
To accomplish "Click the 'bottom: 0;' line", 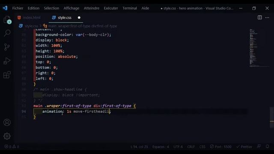I will click(47, 68).
